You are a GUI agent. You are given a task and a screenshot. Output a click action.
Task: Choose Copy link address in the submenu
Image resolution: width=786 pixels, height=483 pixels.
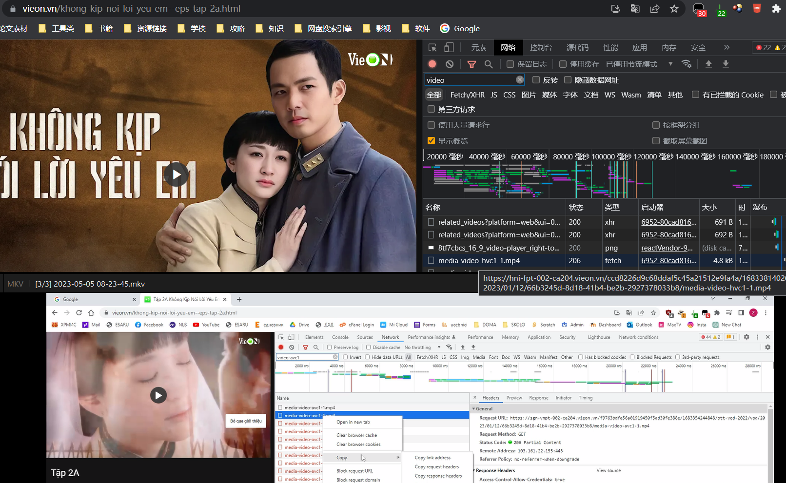[x=432, y=458]
